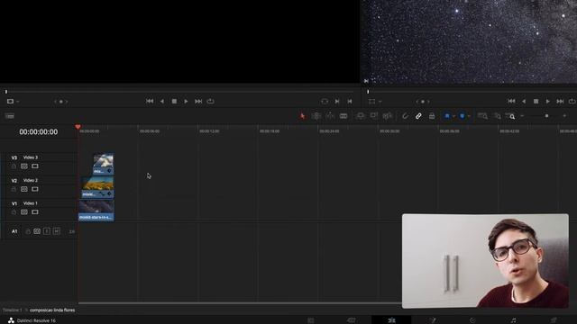The width and height of the screenshot is (577, 324).
Task: Click the Custom Zoom magnifier icon
Action: [x=510, y=116]
